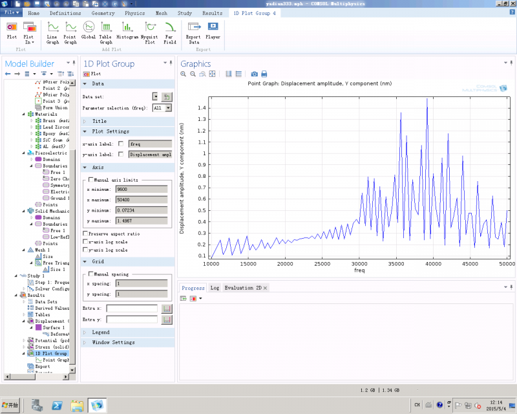
Task: Expand the Title section
Action: pyautogui.click(x=99, y=121)
